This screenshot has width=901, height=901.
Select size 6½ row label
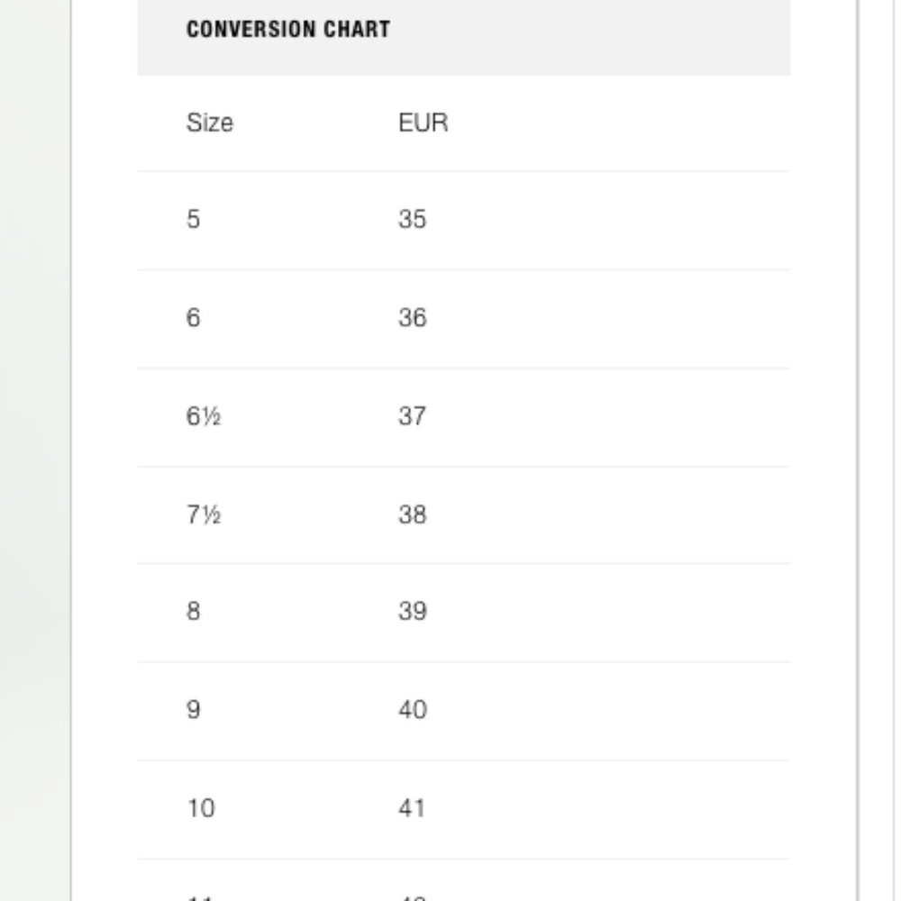click(204, 416)
